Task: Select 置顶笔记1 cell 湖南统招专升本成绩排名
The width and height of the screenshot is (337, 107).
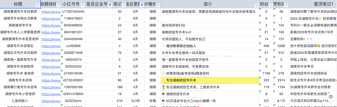Action: click(313, 73)
